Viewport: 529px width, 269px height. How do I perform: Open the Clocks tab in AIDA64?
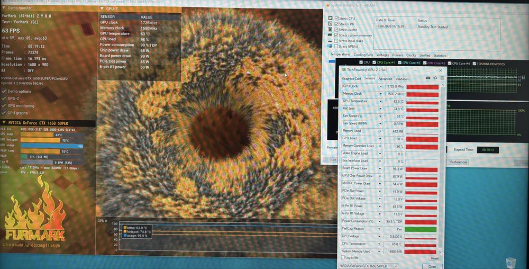pos(411,55)
